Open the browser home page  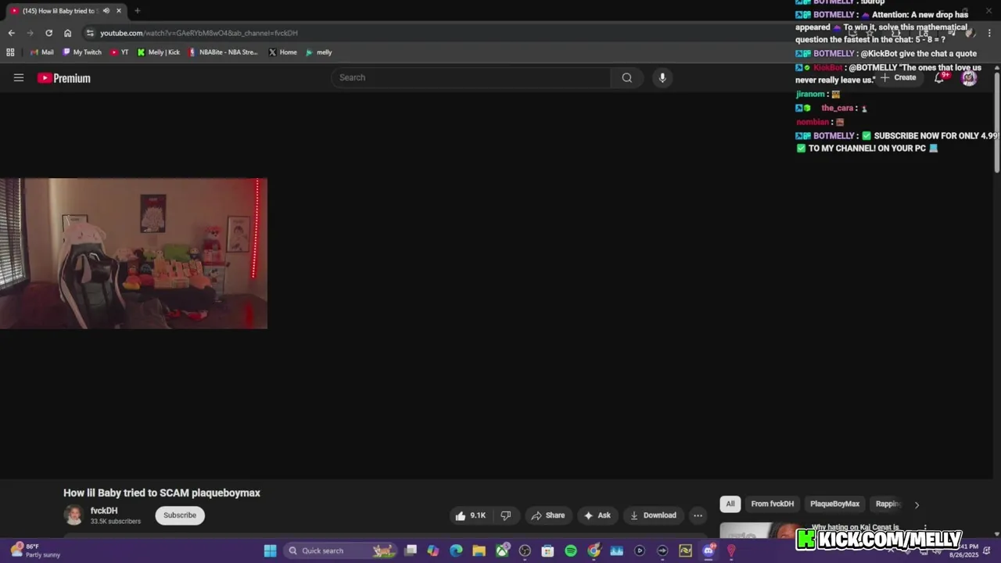tap(67, 33)
